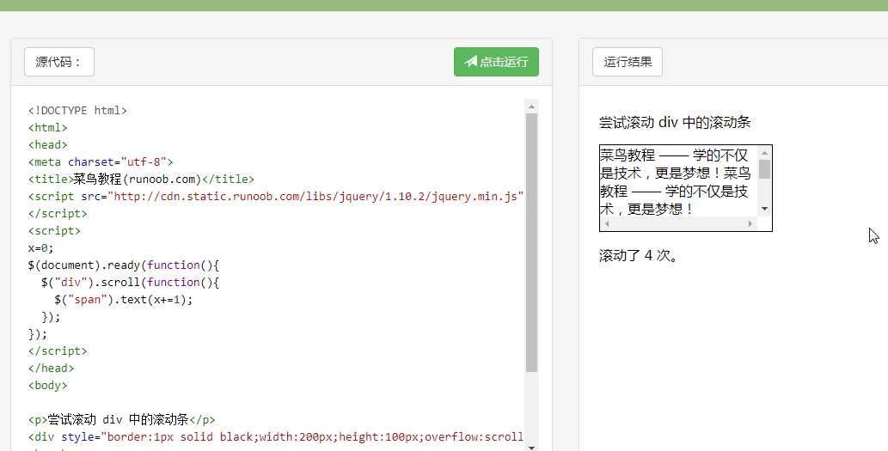The image size is (888, 451).
Task: Click the horizontal scrollbar track in result div
Action: coord(678,223)
